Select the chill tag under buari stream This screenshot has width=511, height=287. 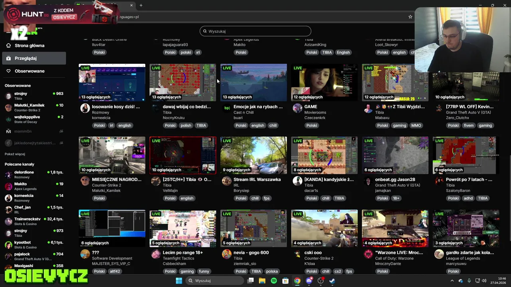[273, 125]
